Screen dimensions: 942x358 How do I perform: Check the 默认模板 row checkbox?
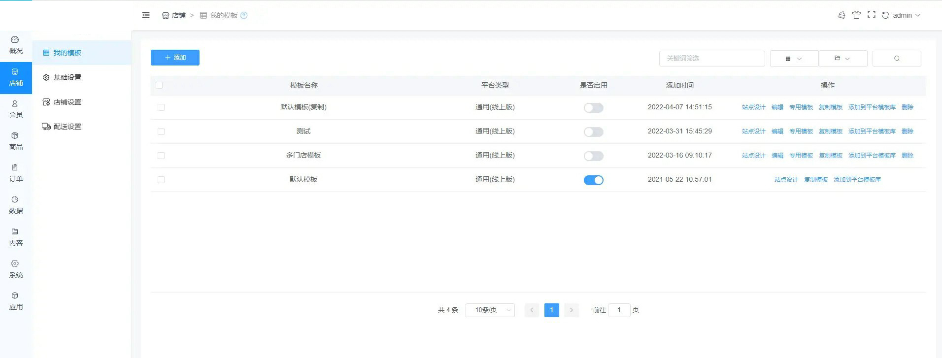click(x=161, y=180)
